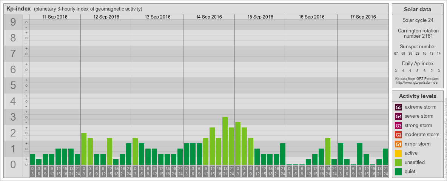447x181 pixels.
Task: Select the 14 Sep 2016 date header
Action: [209, 17]
